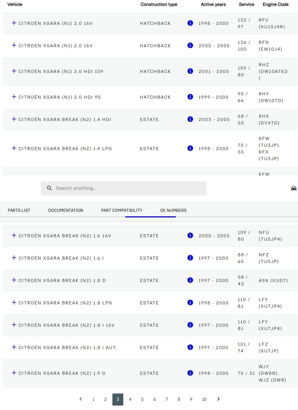Viewport: 298px width, 410px height.
Task: Click the 2001 - 2005 years cell
Action: (x=214, y=71)
